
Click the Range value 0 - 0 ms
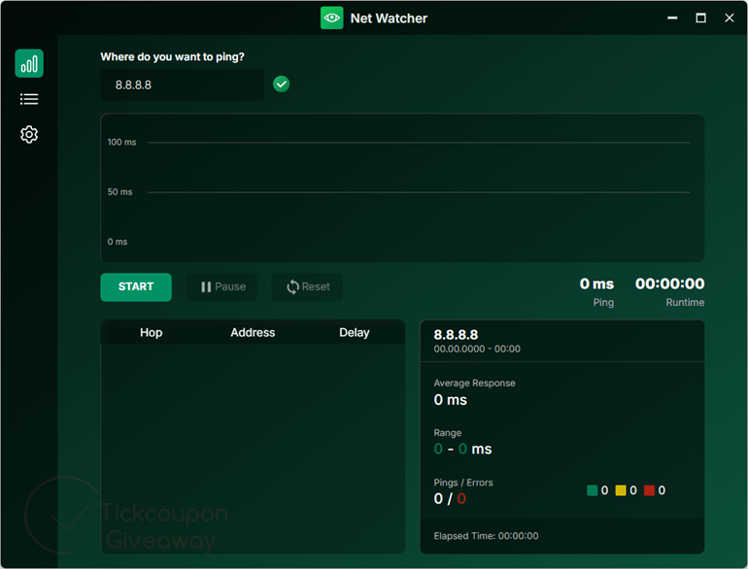coord(462,449)
